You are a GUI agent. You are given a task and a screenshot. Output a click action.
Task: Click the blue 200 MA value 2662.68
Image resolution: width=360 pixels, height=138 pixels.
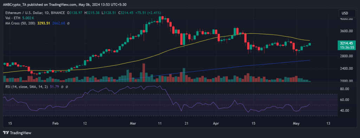coord(58,24)
